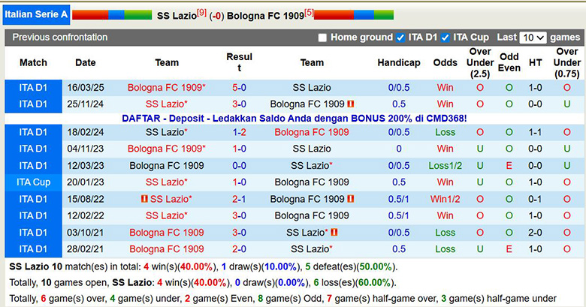Open the 5-0 score on 16/03/25
This screenshot has width=586, height=307.
pyautogui.click(x=240, y=88)
